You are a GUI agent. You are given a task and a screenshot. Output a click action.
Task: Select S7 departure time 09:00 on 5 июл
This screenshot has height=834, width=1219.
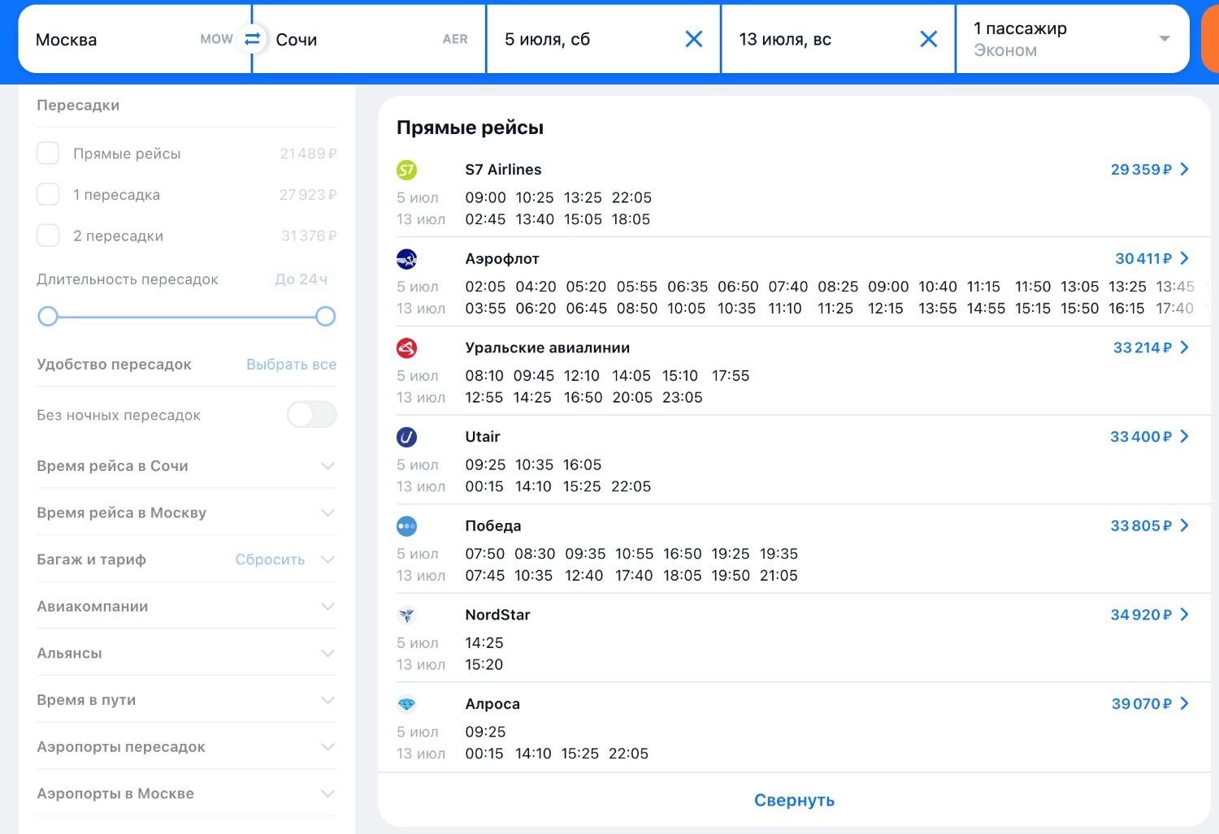click(x=485, y=197)
